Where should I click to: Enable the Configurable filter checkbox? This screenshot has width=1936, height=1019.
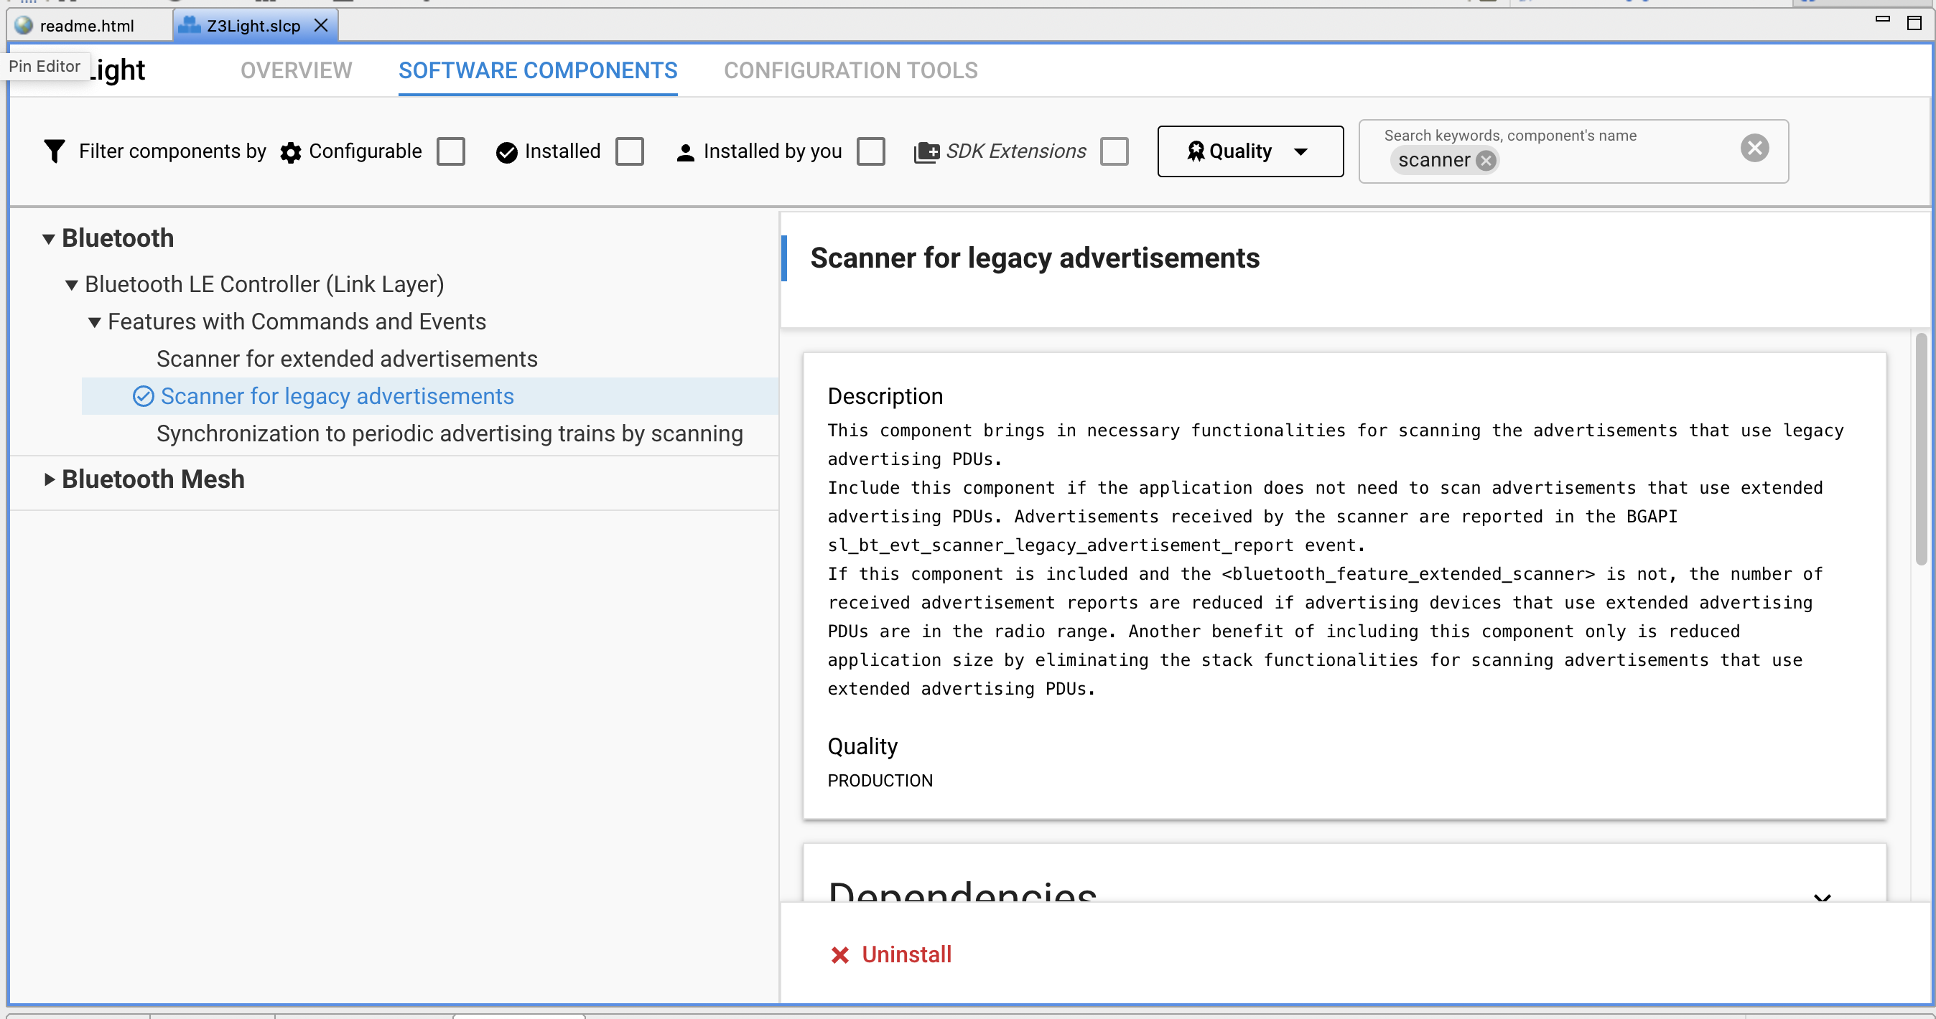pyautogui.click(x=450, y=151)
